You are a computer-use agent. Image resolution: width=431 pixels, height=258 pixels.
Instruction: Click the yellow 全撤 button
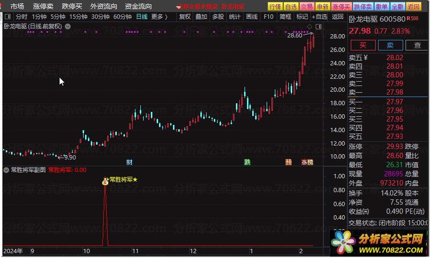[397, 7]
